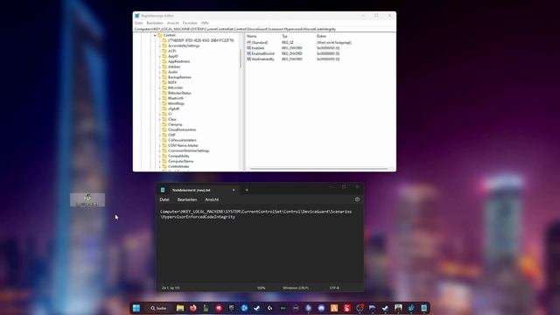
Task: Click the Suche search box on taskbar
Action: pyautogui.click(x=158, y=308)
